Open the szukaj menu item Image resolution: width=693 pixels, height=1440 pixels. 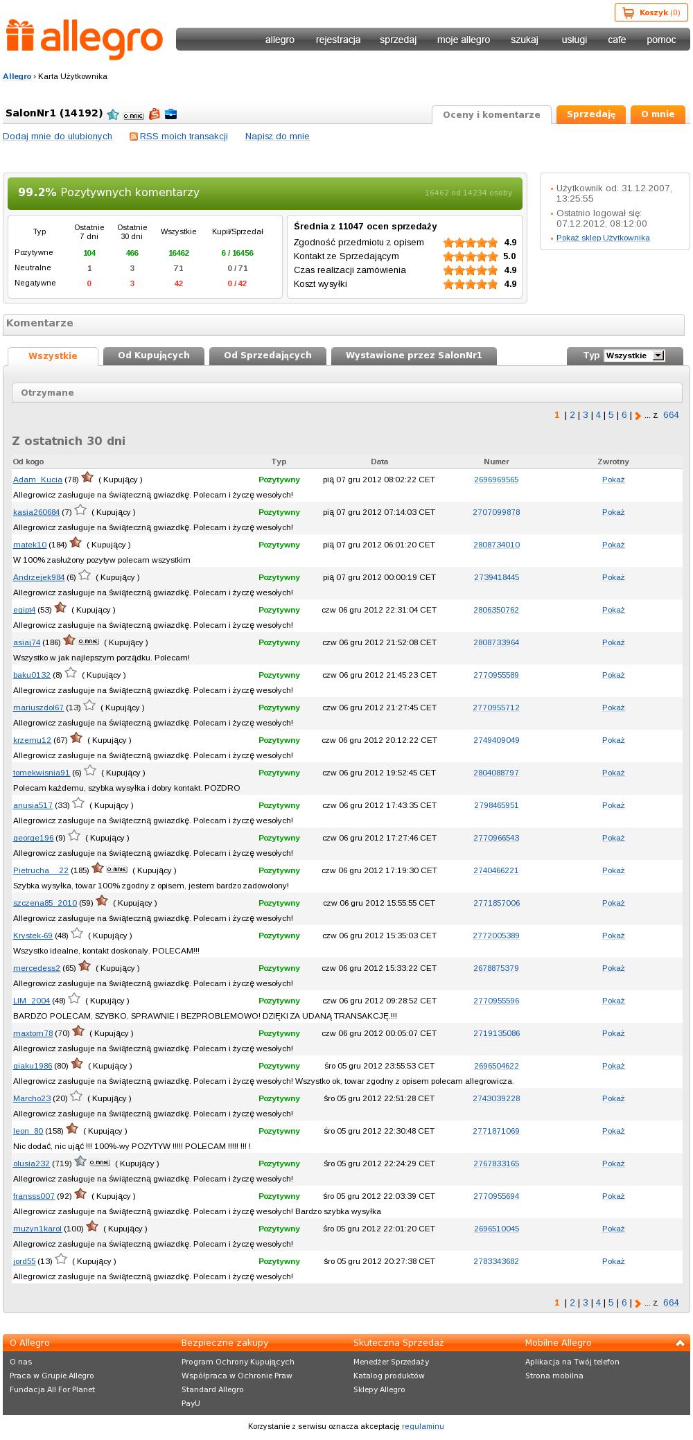[x=525, y=39]
